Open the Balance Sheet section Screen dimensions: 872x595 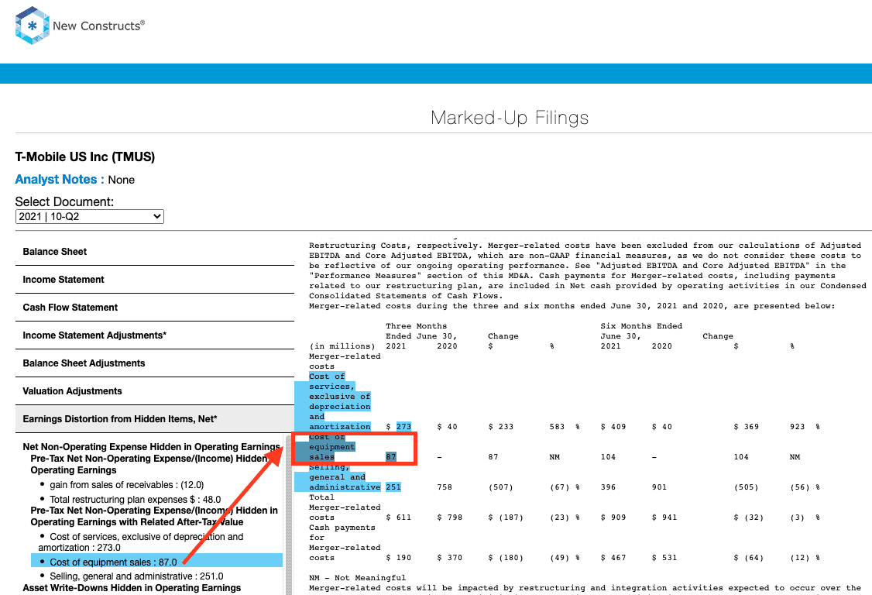[155, 252]
